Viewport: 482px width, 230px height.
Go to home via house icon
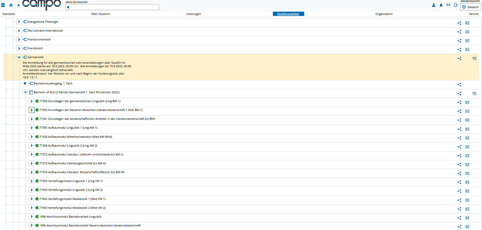tap(11, 5)
